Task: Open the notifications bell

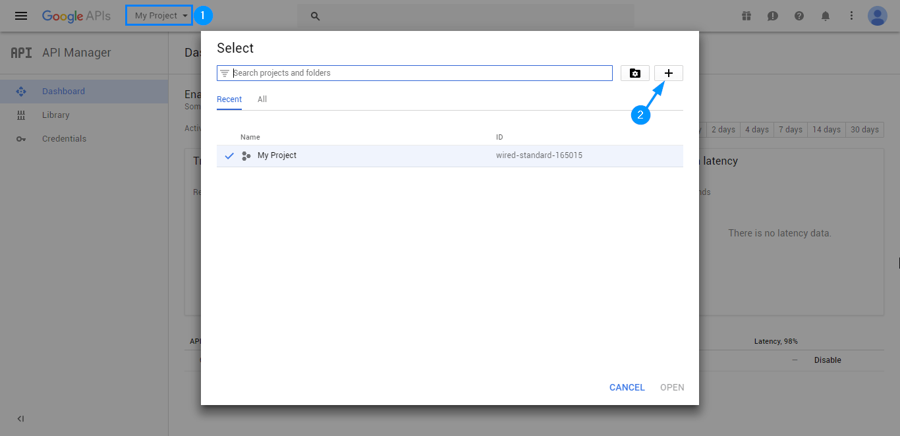Action: tap(826, 16)
